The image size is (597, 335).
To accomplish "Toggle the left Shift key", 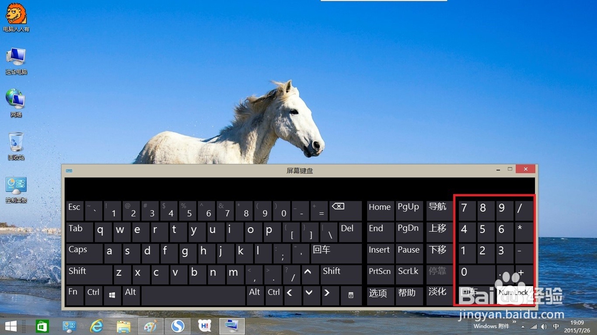I will (x=89, y=274).
